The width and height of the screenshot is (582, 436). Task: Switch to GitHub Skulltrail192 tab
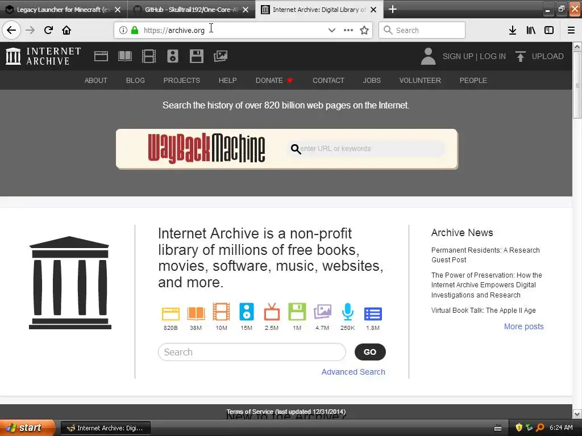[x=191, y=10]
